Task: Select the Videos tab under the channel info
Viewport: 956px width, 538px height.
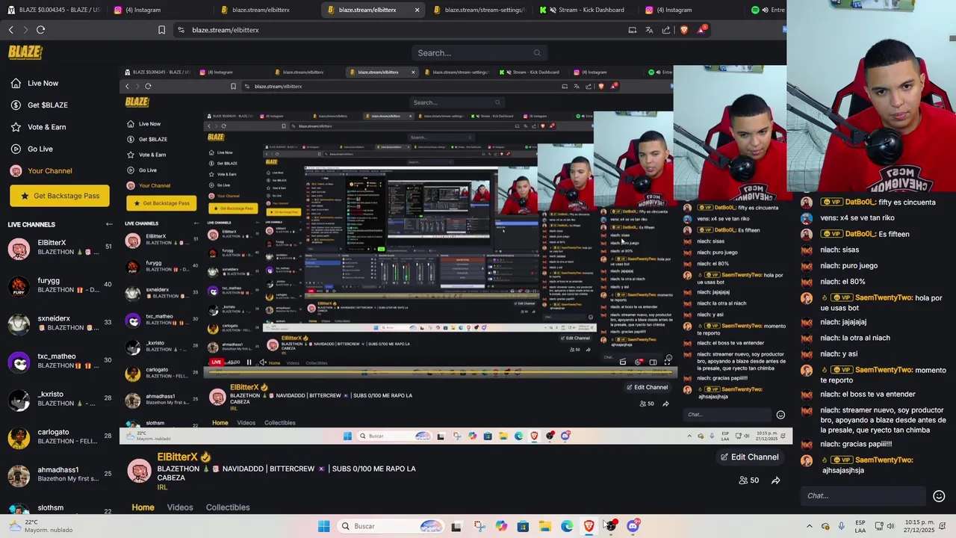Action: pyautogui.click(x=180, y=507)
